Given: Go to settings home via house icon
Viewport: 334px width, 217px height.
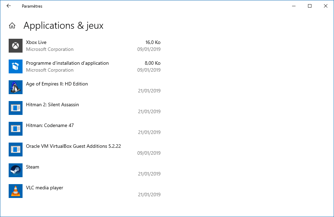Looking at the screenshot, I should tap(12, 26).
